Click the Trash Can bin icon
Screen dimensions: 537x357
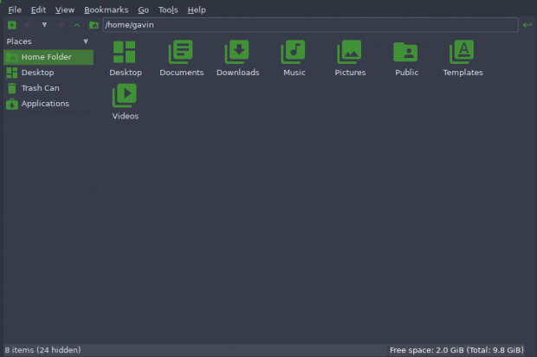(12, 88)
